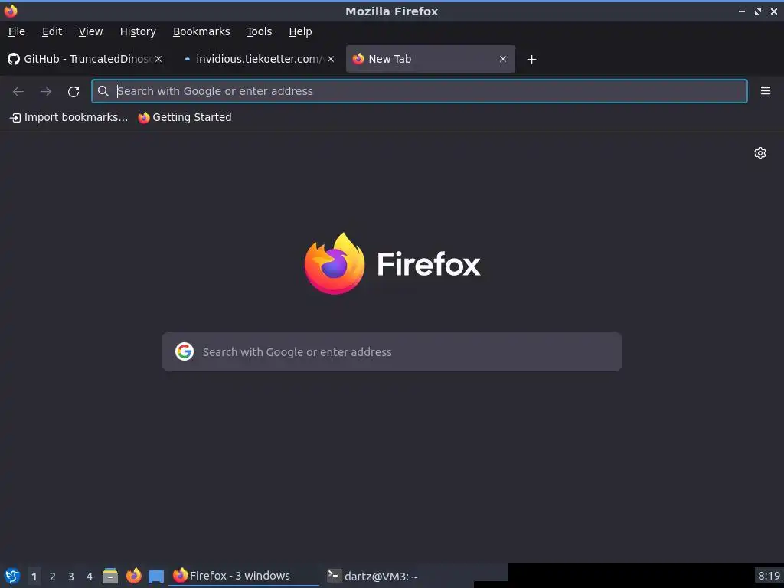Open the Bookmarks menu
The height and width of the screenshot is (588, 784).
[x=201, y=31]
